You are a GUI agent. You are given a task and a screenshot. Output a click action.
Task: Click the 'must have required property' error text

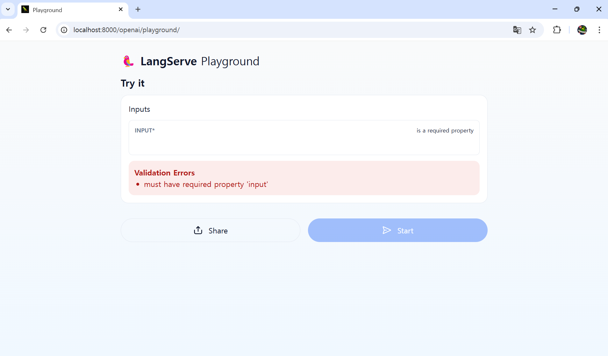coord(206,184)
